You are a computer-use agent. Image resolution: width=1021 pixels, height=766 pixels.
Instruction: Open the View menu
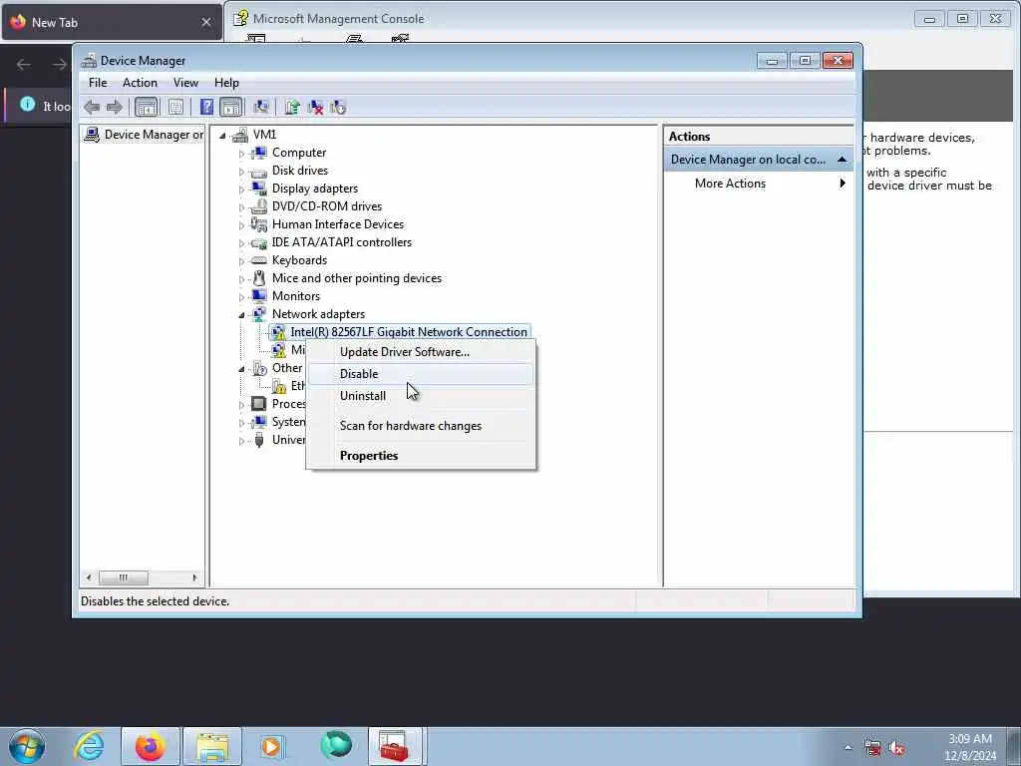(185, 83)
